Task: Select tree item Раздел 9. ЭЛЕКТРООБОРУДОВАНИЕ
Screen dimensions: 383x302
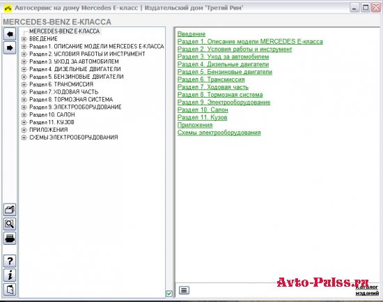Action: [75, 107]
